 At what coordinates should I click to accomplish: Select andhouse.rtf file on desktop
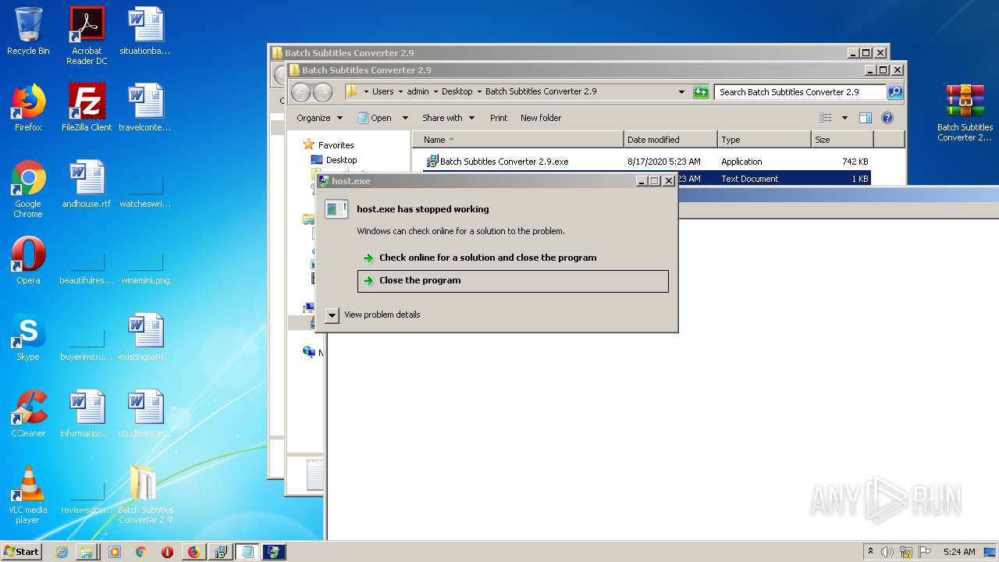[x=87, y=184]
